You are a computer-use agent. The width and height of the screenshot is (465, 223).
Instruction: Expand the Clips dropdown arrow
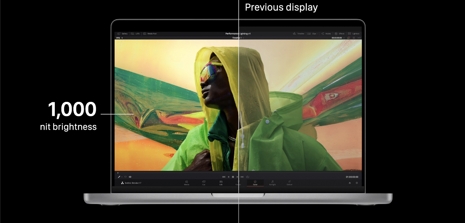point(317,34)
